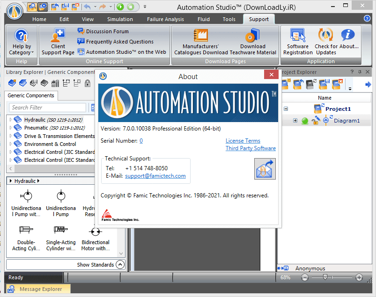Open Manufacturers' Catalogues Download page
This screenshot has height=297, width=376.
tap(201, 42)
